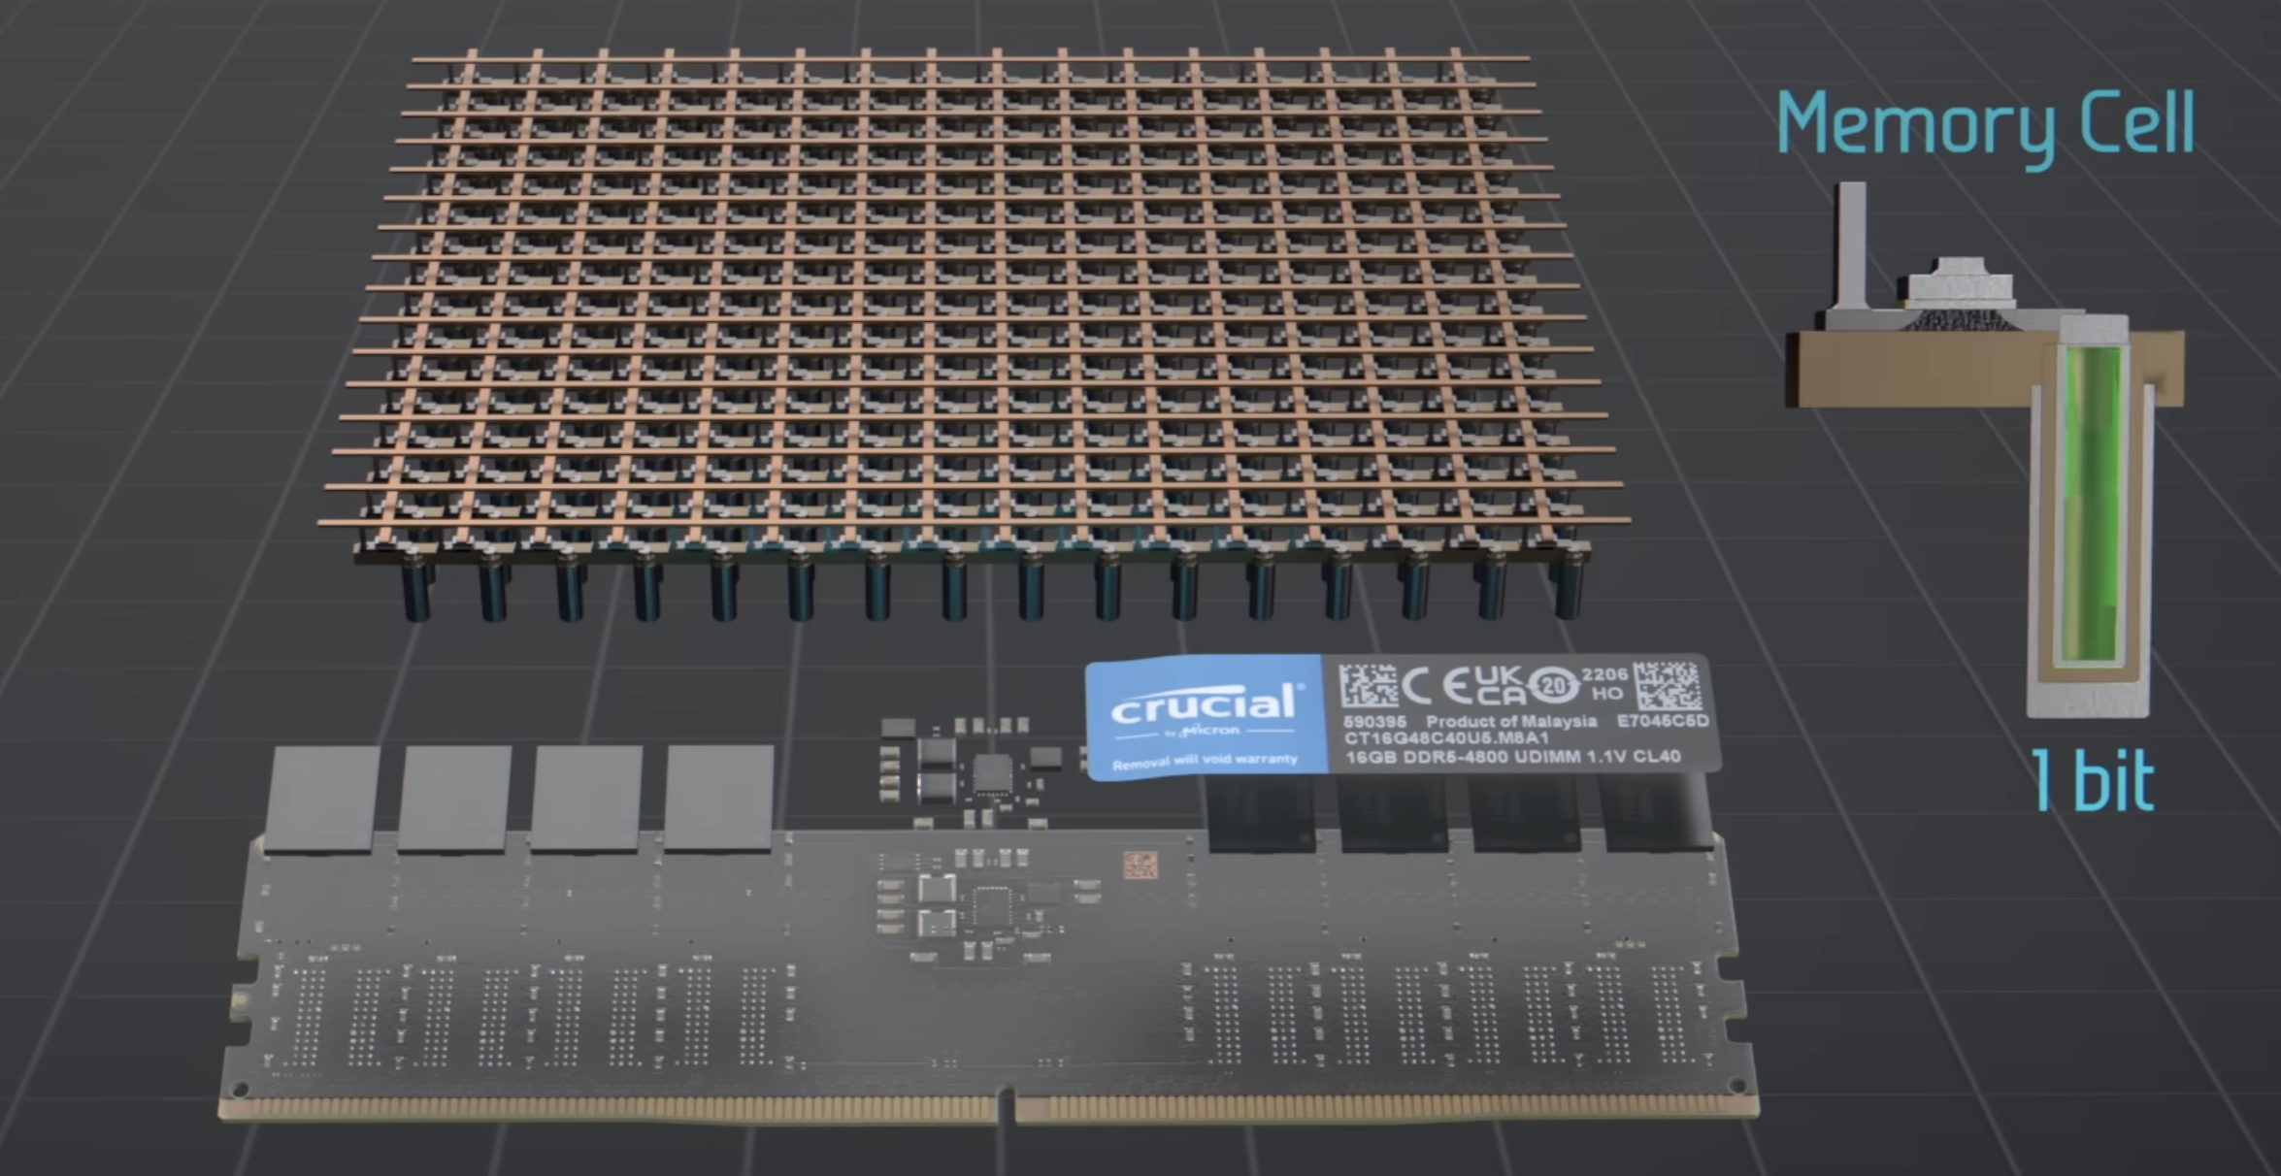Viewport: 2281px width, 1176px height.
Task: Click the serial code E7045C6D
Action: pos(1662,721)
